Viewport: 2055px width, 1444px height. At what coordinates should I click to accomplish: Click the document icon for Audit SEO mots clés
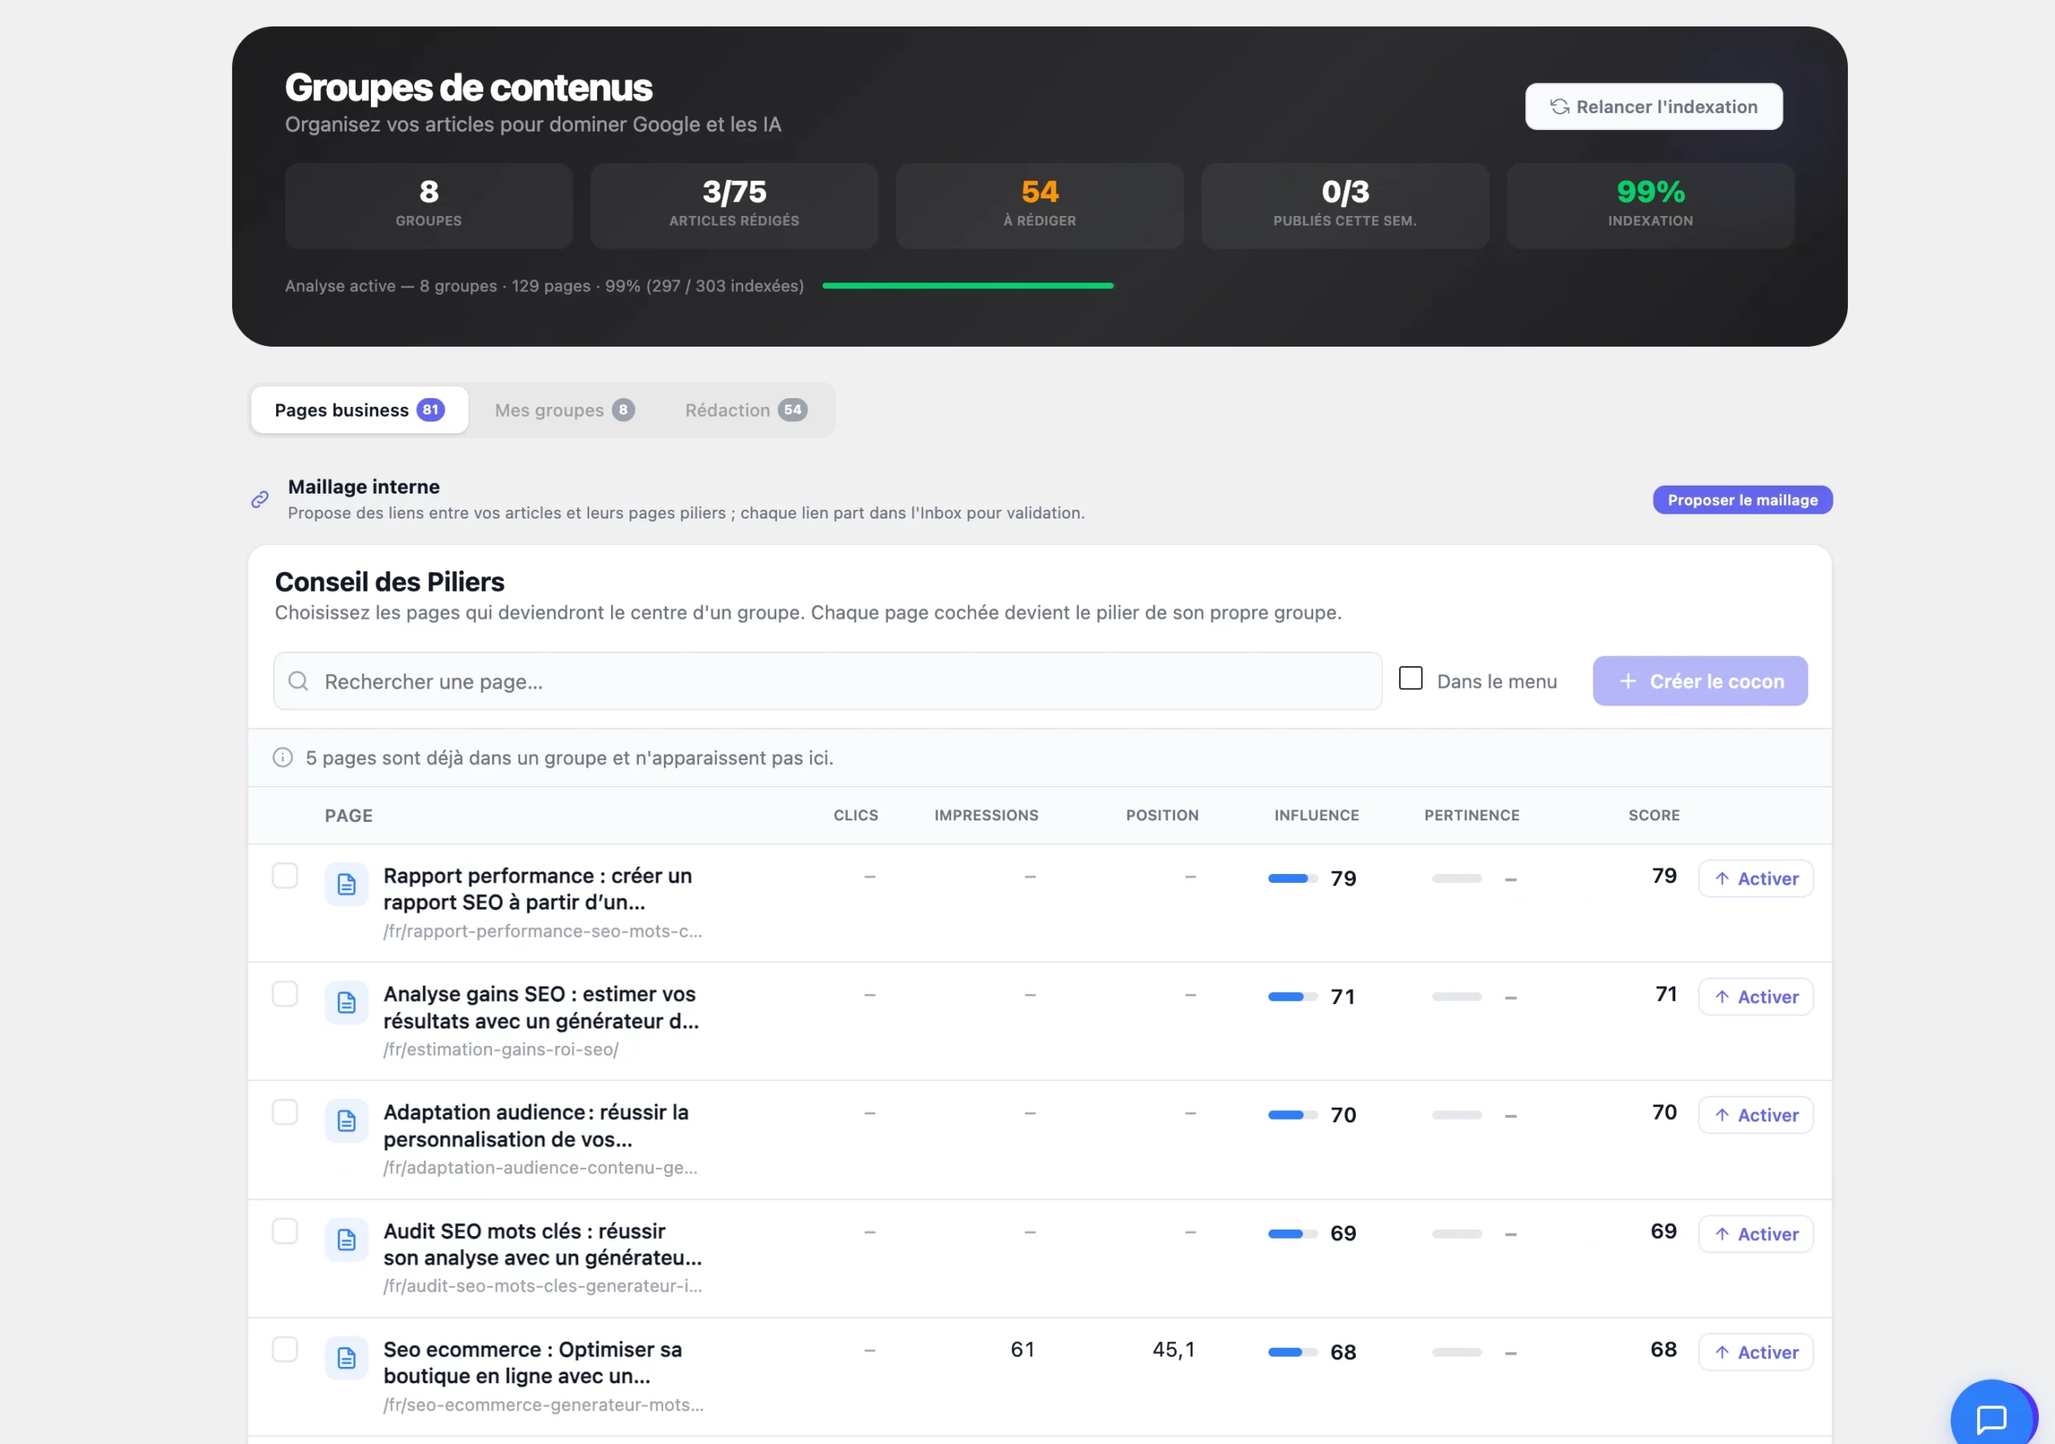[x=346, y=1240]
